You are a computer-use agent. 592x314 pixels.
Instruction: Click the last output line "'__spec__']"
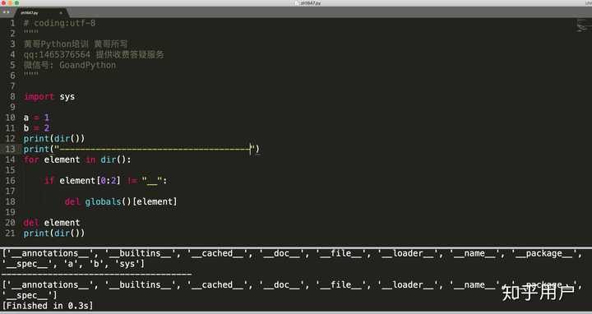click(x=30, y=295)
